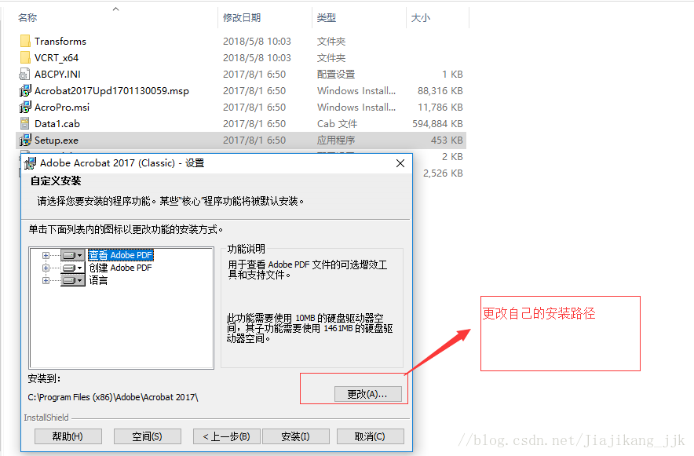Sort files by 大小 column header
The width and height of the screenshot is (694, 456).
tap(421, 18)
